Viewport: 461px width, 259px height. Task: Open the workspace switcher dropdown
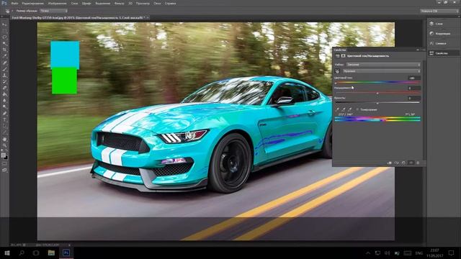point(439,11)
